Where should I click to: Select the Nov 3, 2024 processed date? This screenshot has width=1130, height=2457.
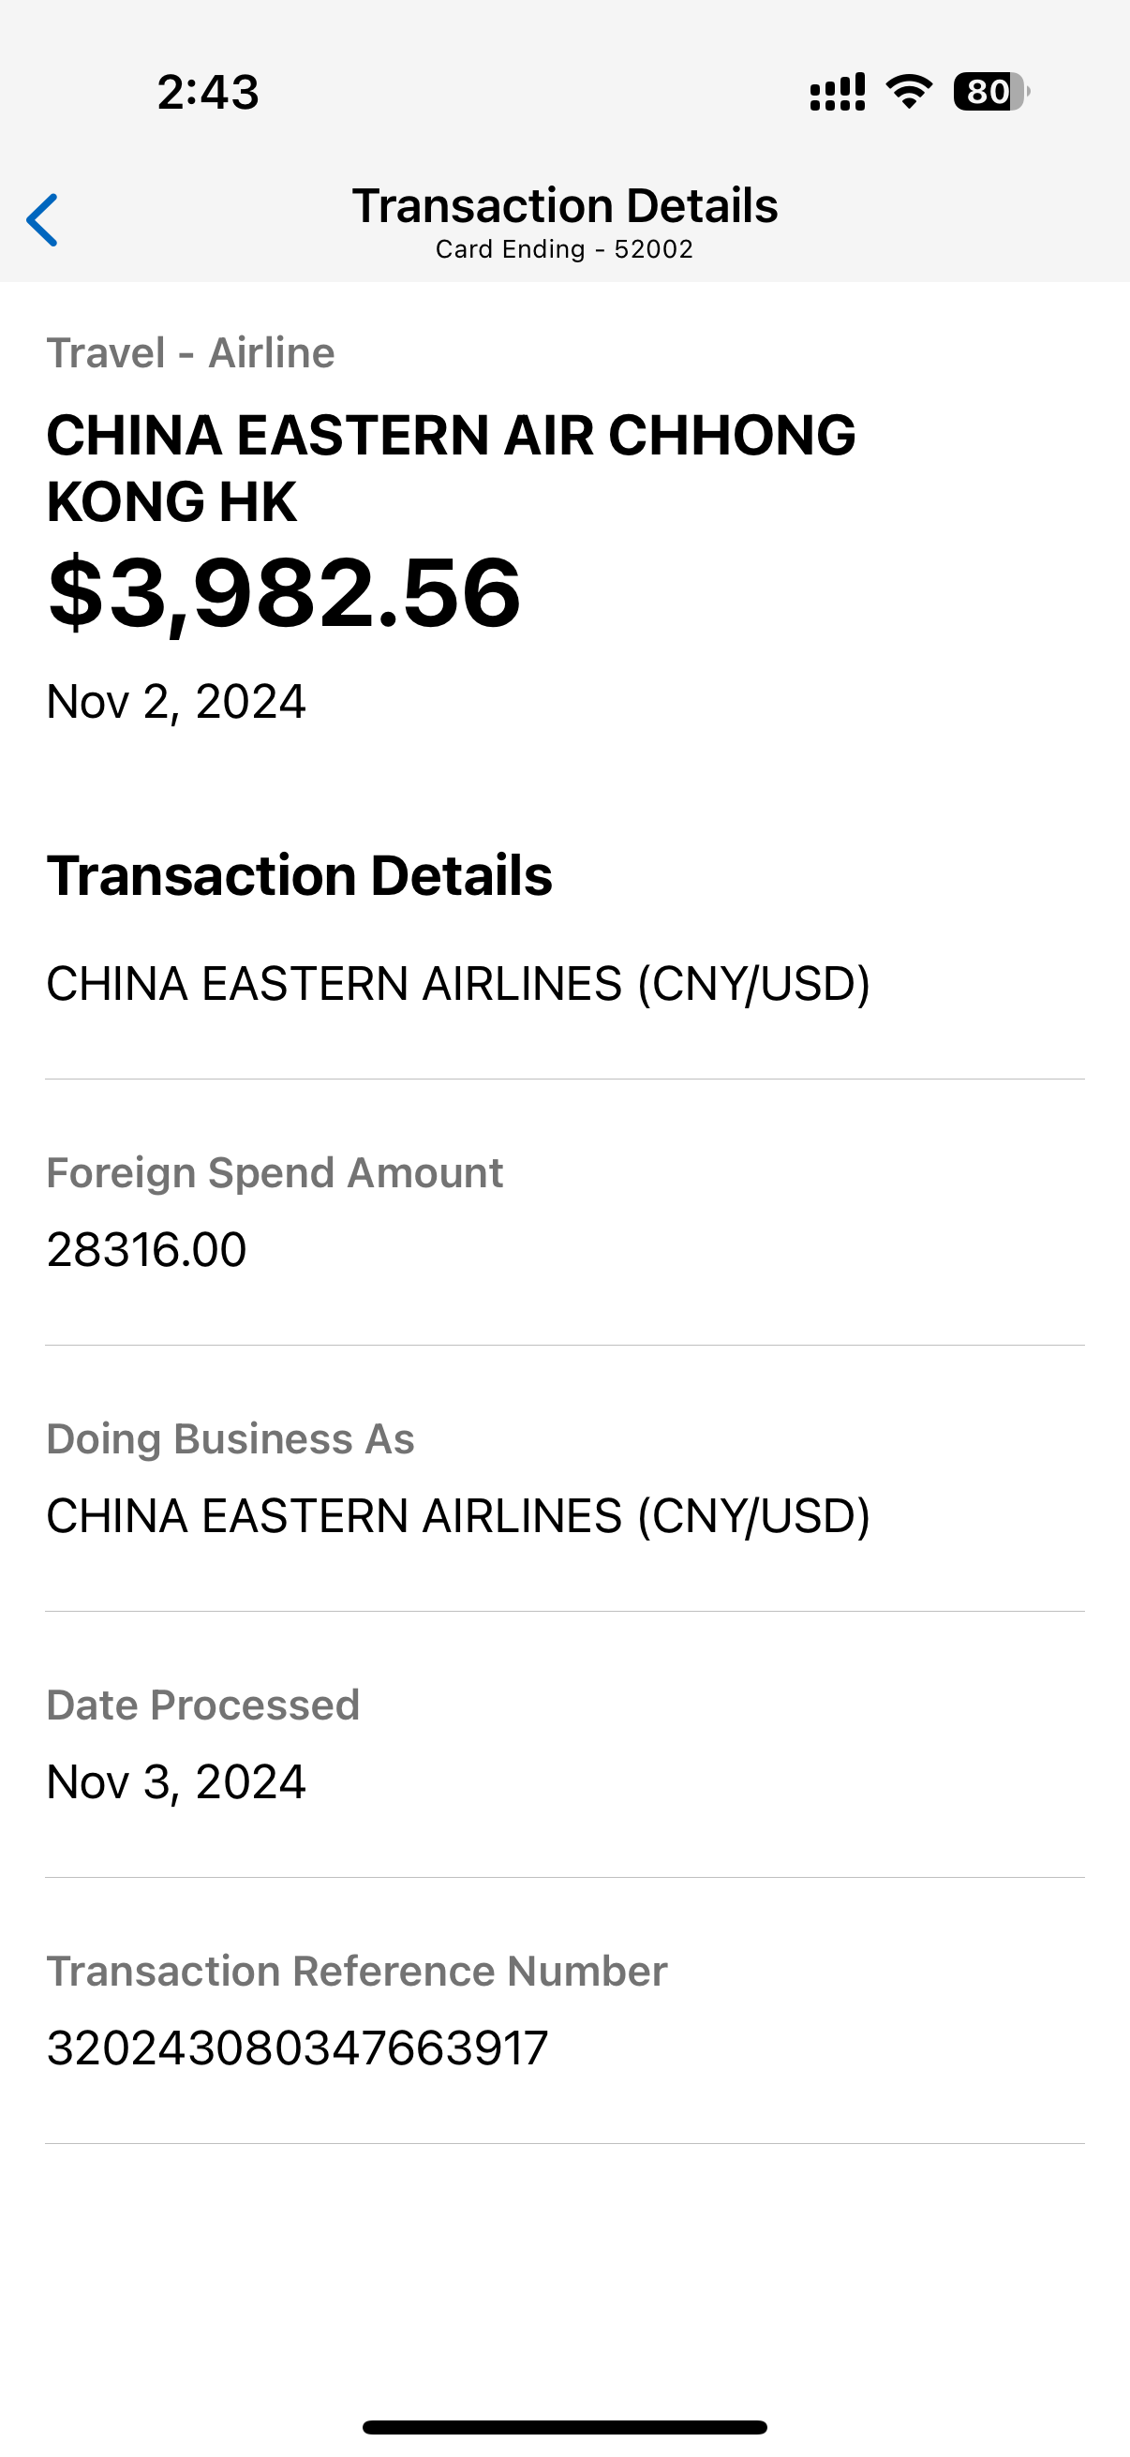point(176,1781)
